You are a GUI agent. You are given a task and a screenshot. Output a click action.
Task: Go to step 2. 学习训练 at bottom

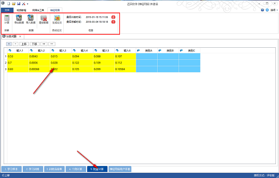(x=33, y=169)
